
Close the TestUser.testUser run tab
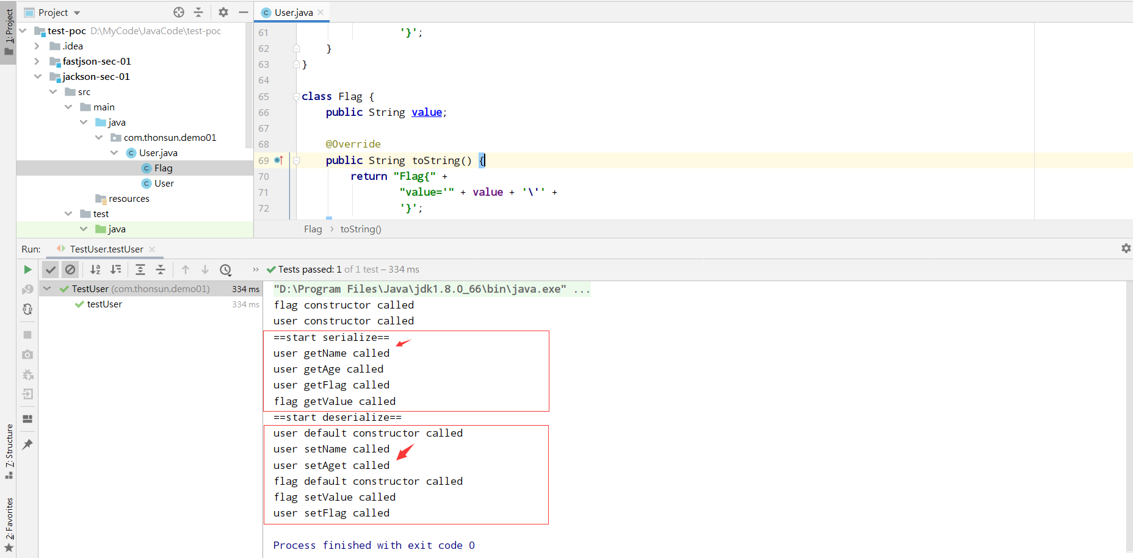tap(152, 249)
